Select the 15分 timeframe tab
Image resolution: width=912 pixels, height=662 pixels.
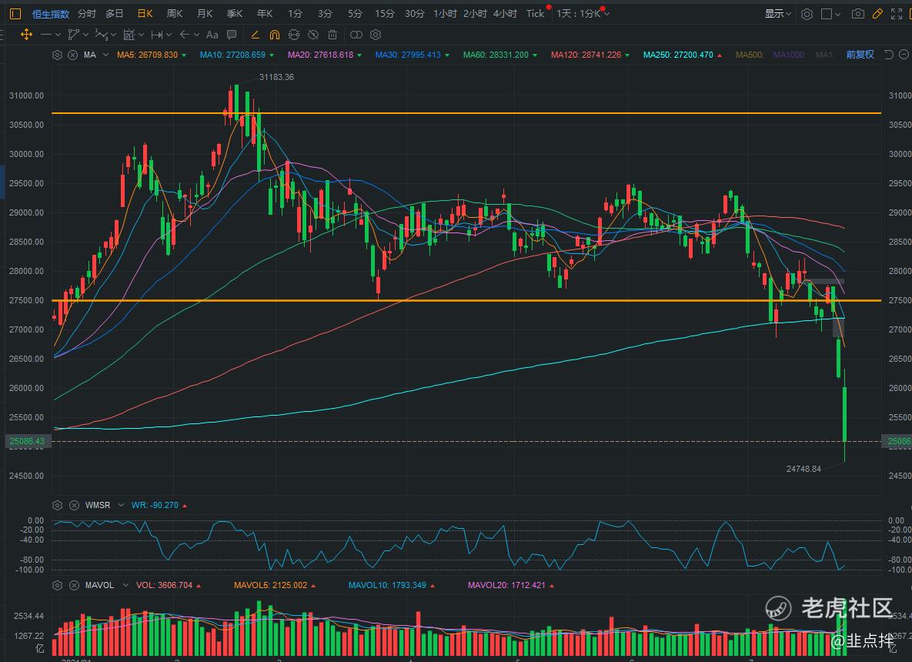384,14
